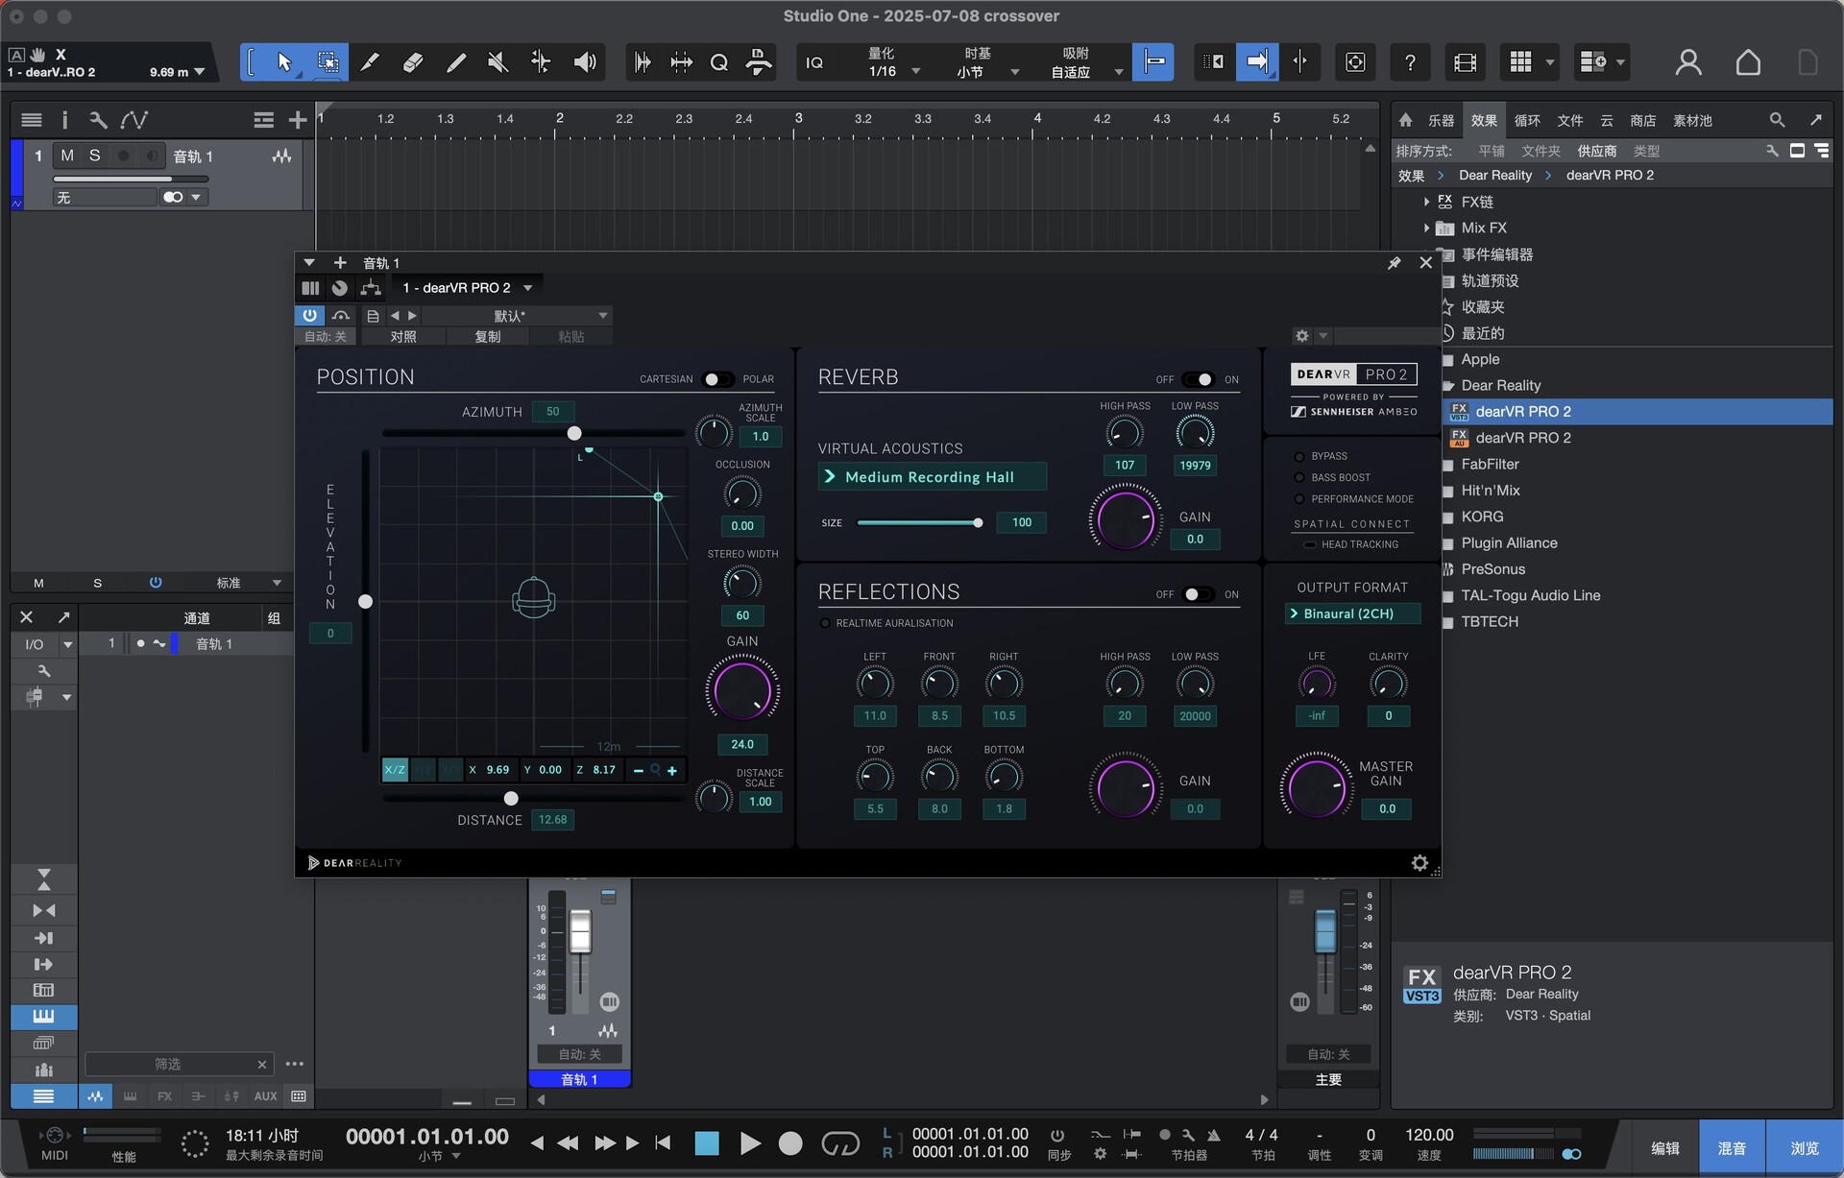
Task: Click the 对照 compare button
Action: click(403, 337)
